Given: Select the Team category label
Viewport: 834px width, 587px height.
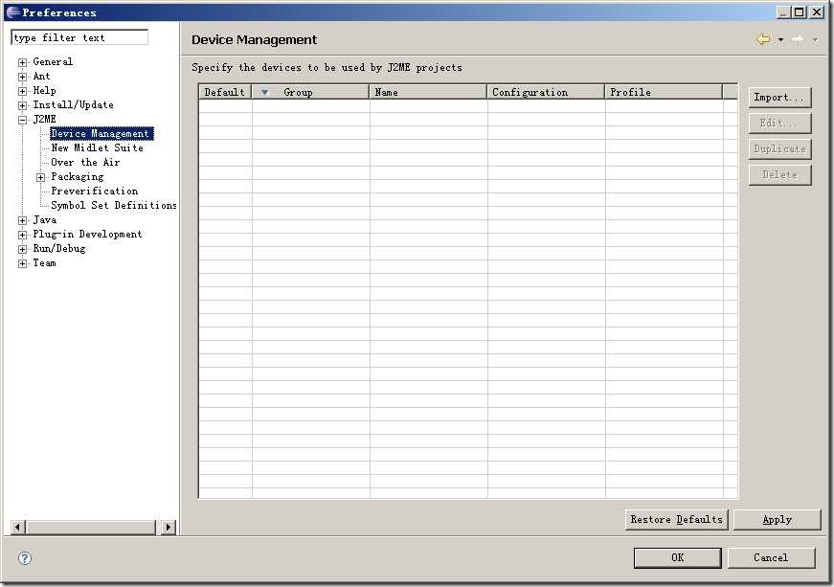Looking at the screenshot, I should pyautogui.click(x=44, y=262).
